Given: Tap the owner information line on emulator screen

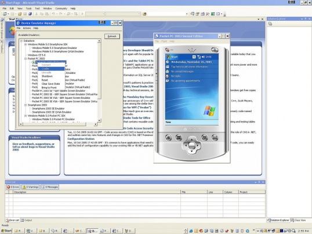Looking at the screenshot, I should (190, 67).
